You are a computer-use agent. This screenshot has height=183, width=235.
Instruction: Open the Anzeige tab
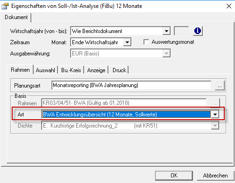[x=96, y=70]
